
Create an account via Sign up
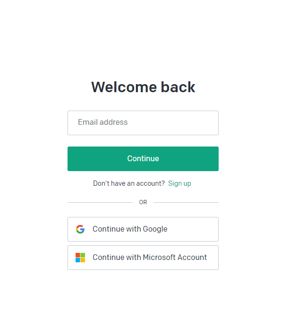pyautogui.click(x=179, y=183)
